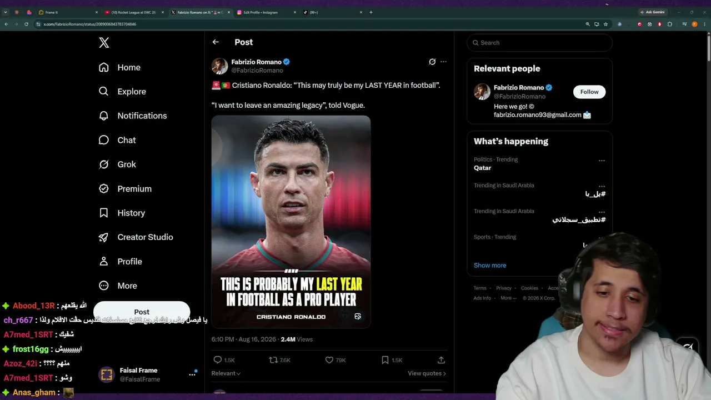Go to Profile in the sidebar
711x400 pixels.
click(120, 261)
